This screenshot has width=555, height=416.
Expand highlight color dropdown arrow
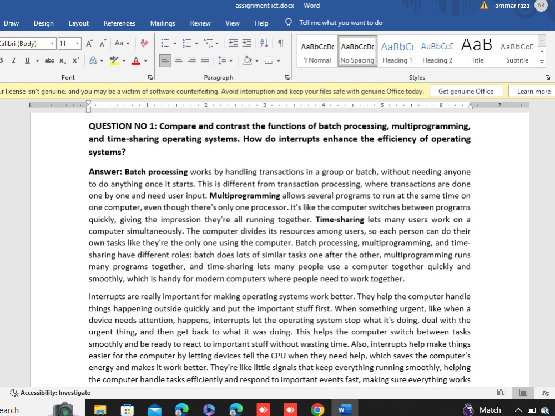point(124,60)
